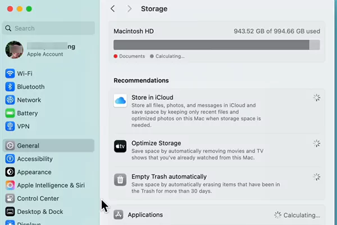The image size is (337, 225).
Task: Open VPN settings label
Action: pyautogui.click(x=23, y=127)
